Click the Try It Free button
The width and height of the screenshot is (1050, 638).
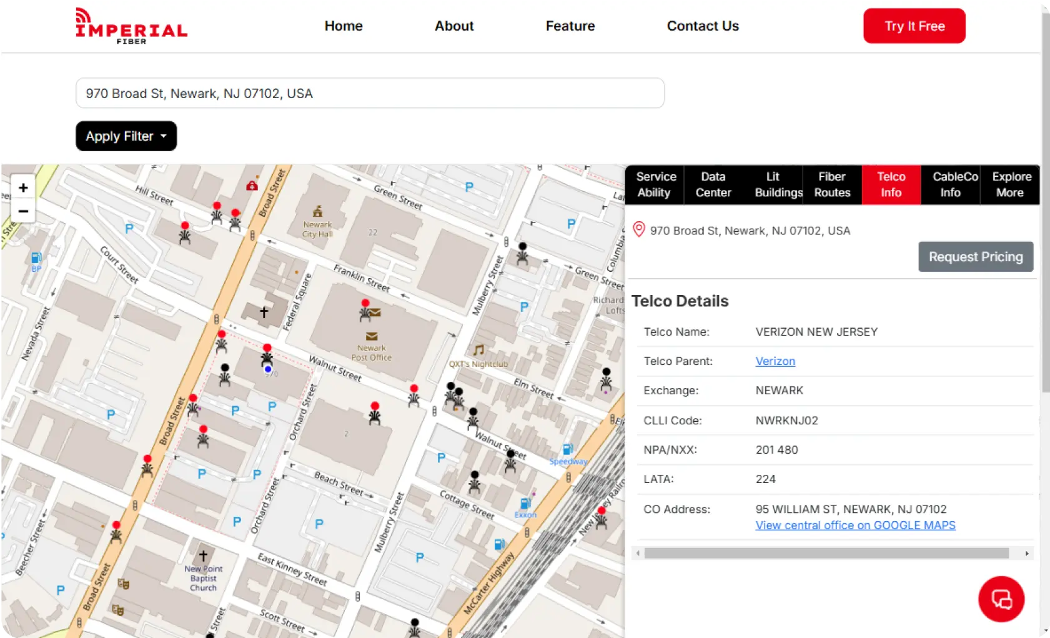point(914,26)
